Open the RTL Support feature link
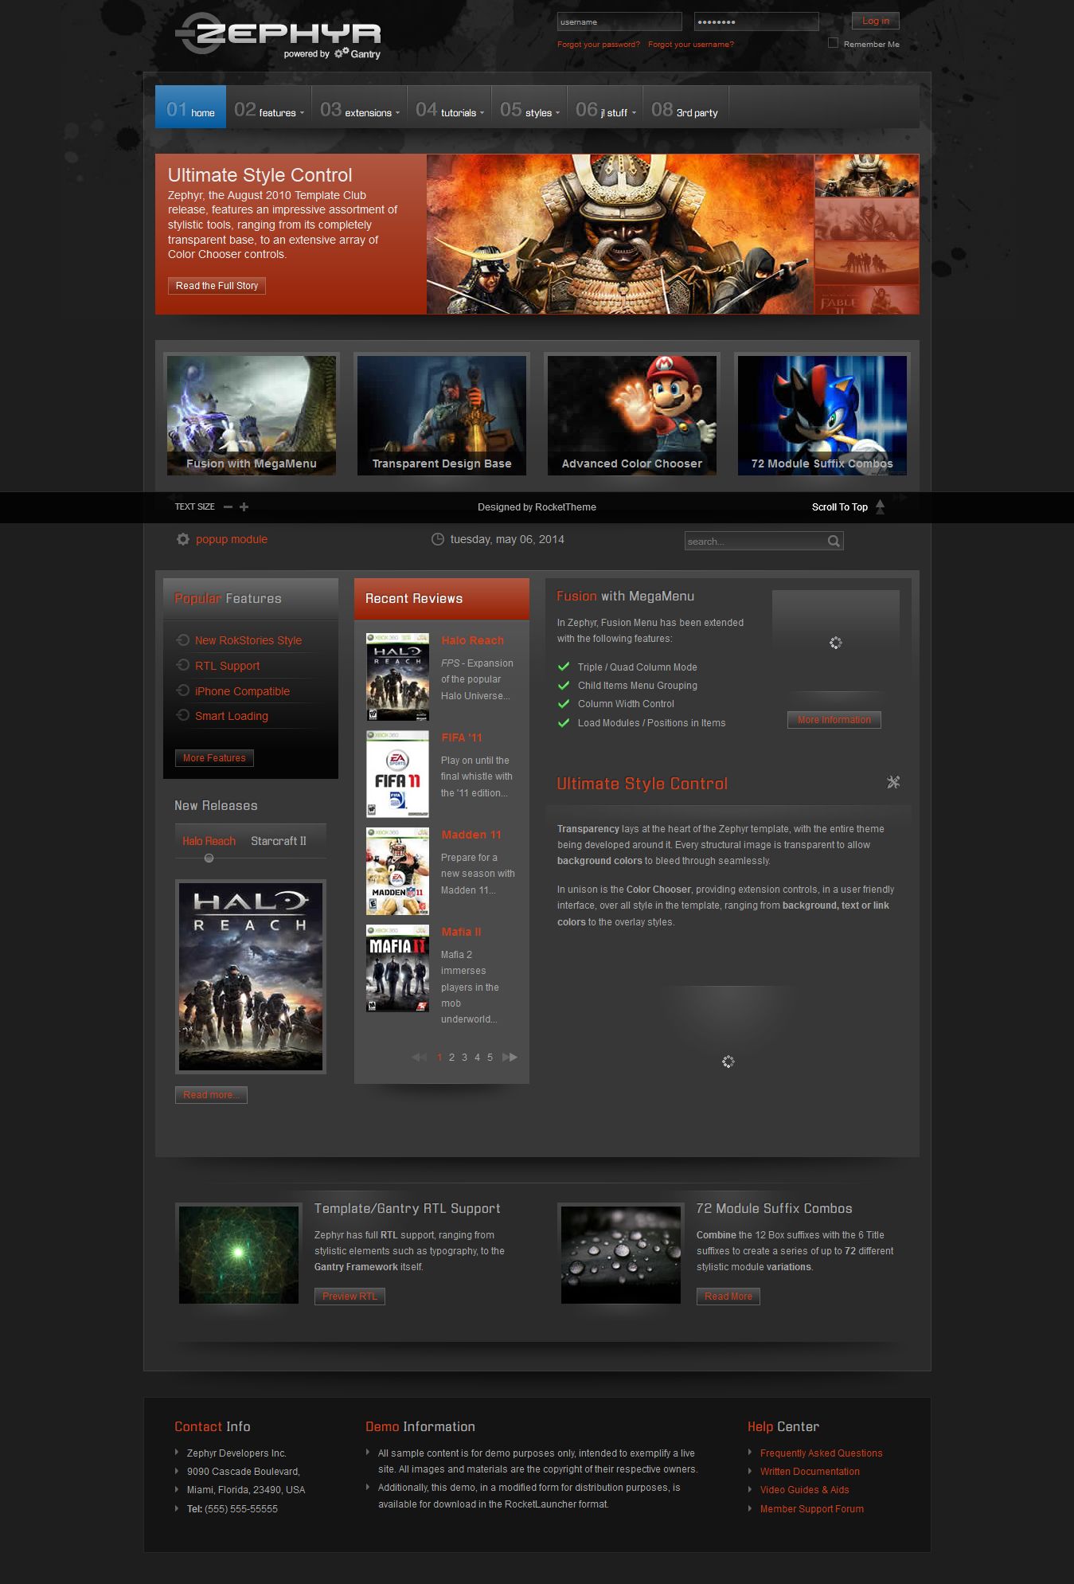This screenshot has height=1584, width=1074. click(228, 666)
